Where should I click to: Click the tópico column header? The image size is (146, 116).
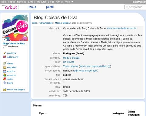click(x=42, y=113)
